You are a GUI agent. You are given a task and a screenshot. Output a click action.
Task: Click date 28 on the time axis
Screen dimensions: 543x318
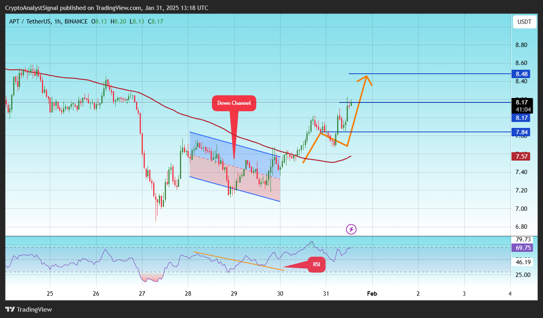(188, 294)
